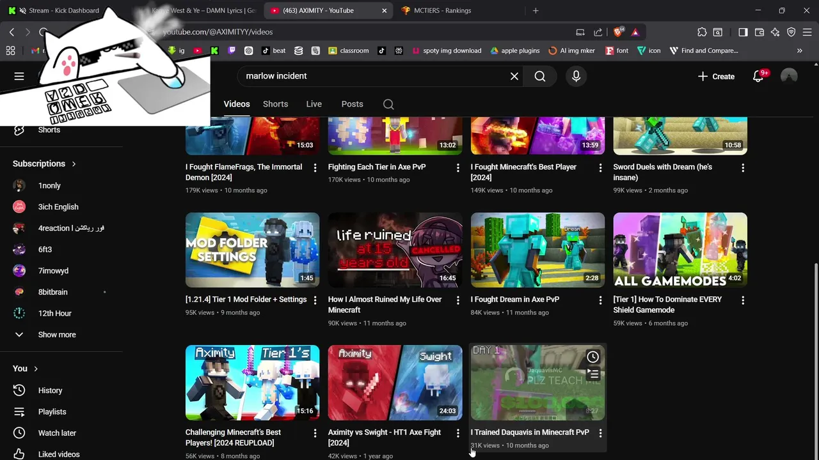Open the notifications bell

[758, 76]
